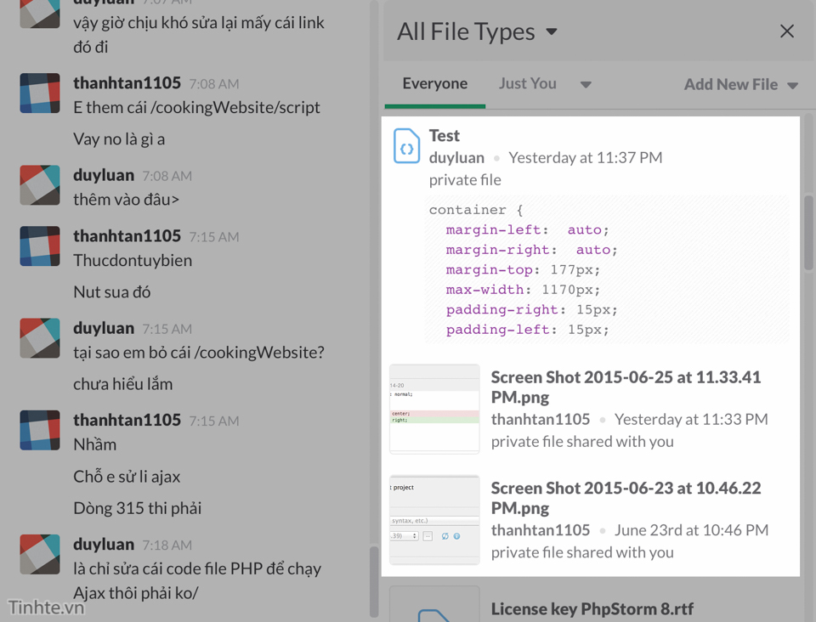This screenshot has width=816, height=622.
Task: Click duyluan username on the Test snippet
Action: pyautogui.click(x=456, y=157)
